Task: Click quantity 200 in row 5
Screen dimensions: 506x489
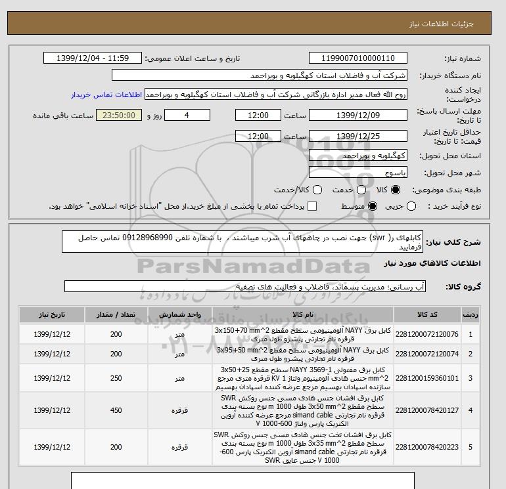Action: (x=116, y=447)
